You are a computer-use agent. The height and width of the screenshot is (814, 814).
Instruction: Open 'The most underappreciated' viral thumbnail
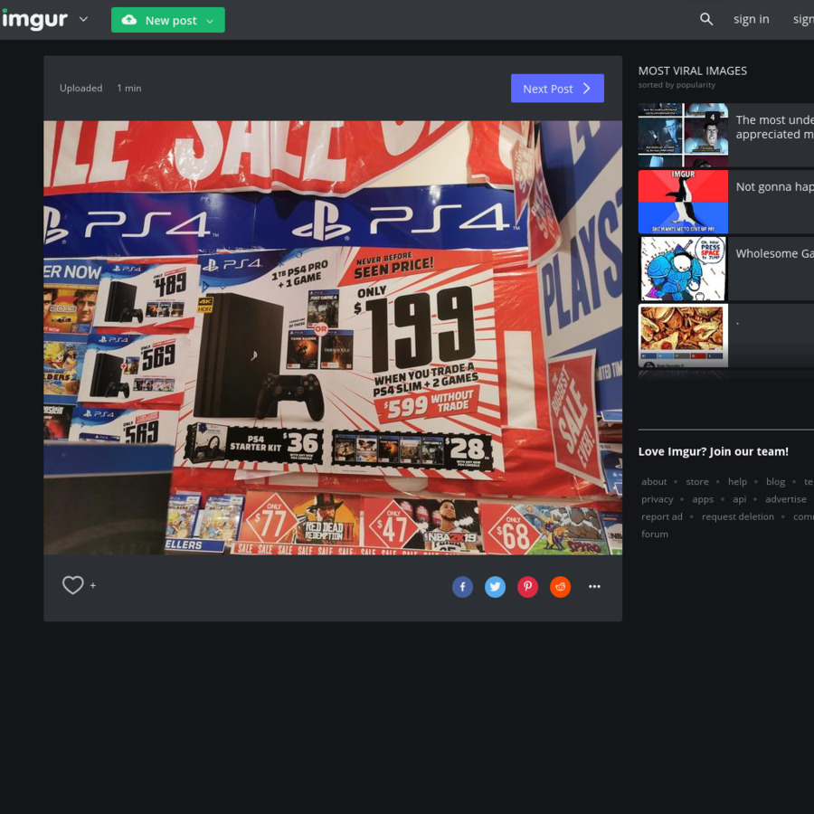[x=683, y=135]
